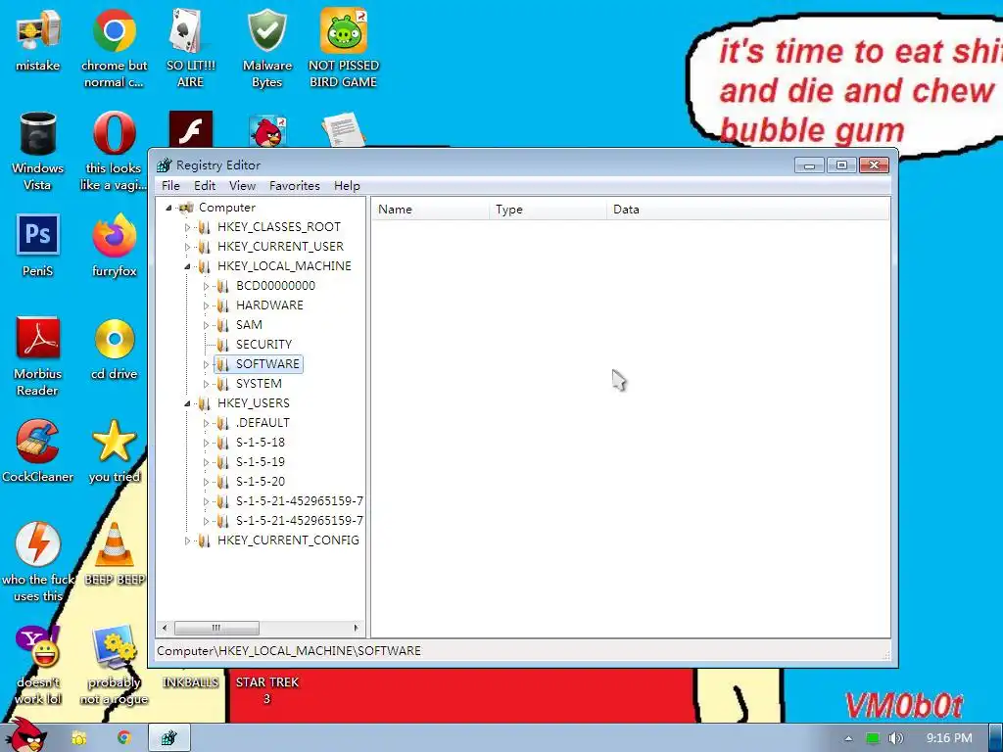Click the red Angry Bird desktop shortcut

click(267, 132)
